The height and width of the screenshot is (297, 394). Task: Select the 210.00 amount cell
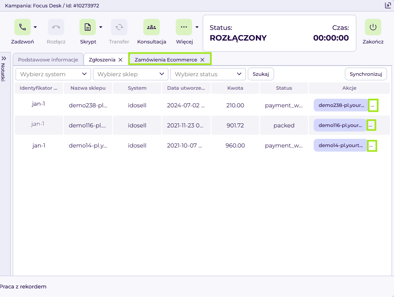235,105
